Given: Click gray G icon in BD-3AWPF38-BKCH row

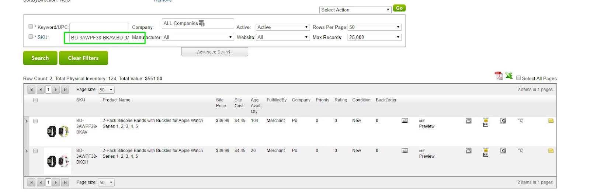Looking at the screenshot, I should tap(503, 150).
